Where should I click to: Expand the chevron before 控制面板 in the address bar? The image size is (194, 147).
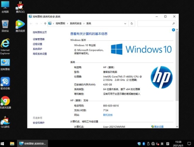pyautogui.click(x=53, y=24)
